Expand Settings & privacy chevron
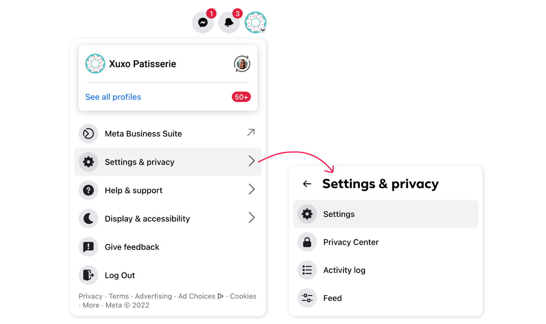The height and width of the screenshot is (324, 546). click(x=252, y=161)
